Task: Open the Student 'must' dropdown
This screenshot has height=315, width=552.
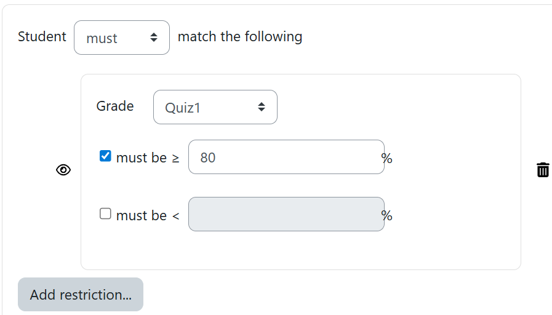Action: click(121, 38)
